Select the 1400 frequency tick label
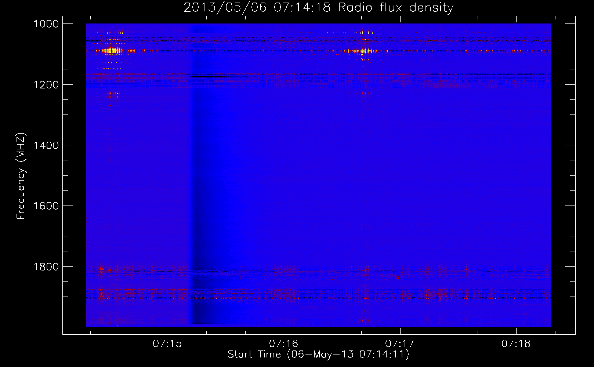 (46, 145)
